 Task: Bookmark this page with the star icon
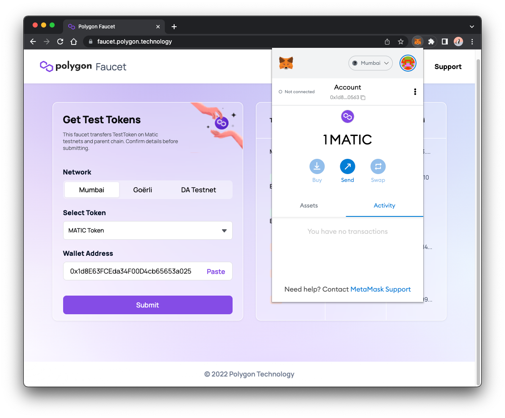point(401,42)
